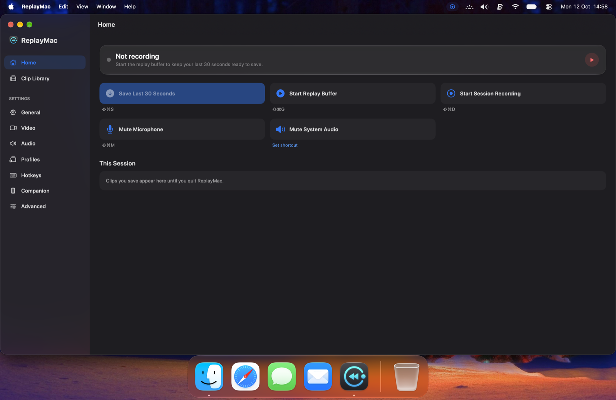Open the Wi-Fi menu bar icon
The image size is (616, 400).
pyautogui.click(x=515, y=7)
